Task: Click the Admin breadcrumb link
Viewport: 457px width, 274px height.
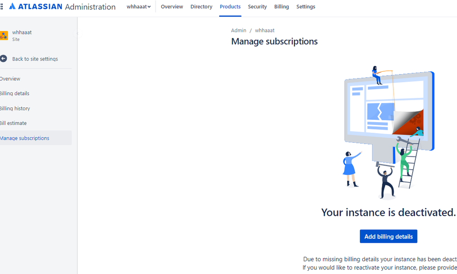Action: coord(238,30)
